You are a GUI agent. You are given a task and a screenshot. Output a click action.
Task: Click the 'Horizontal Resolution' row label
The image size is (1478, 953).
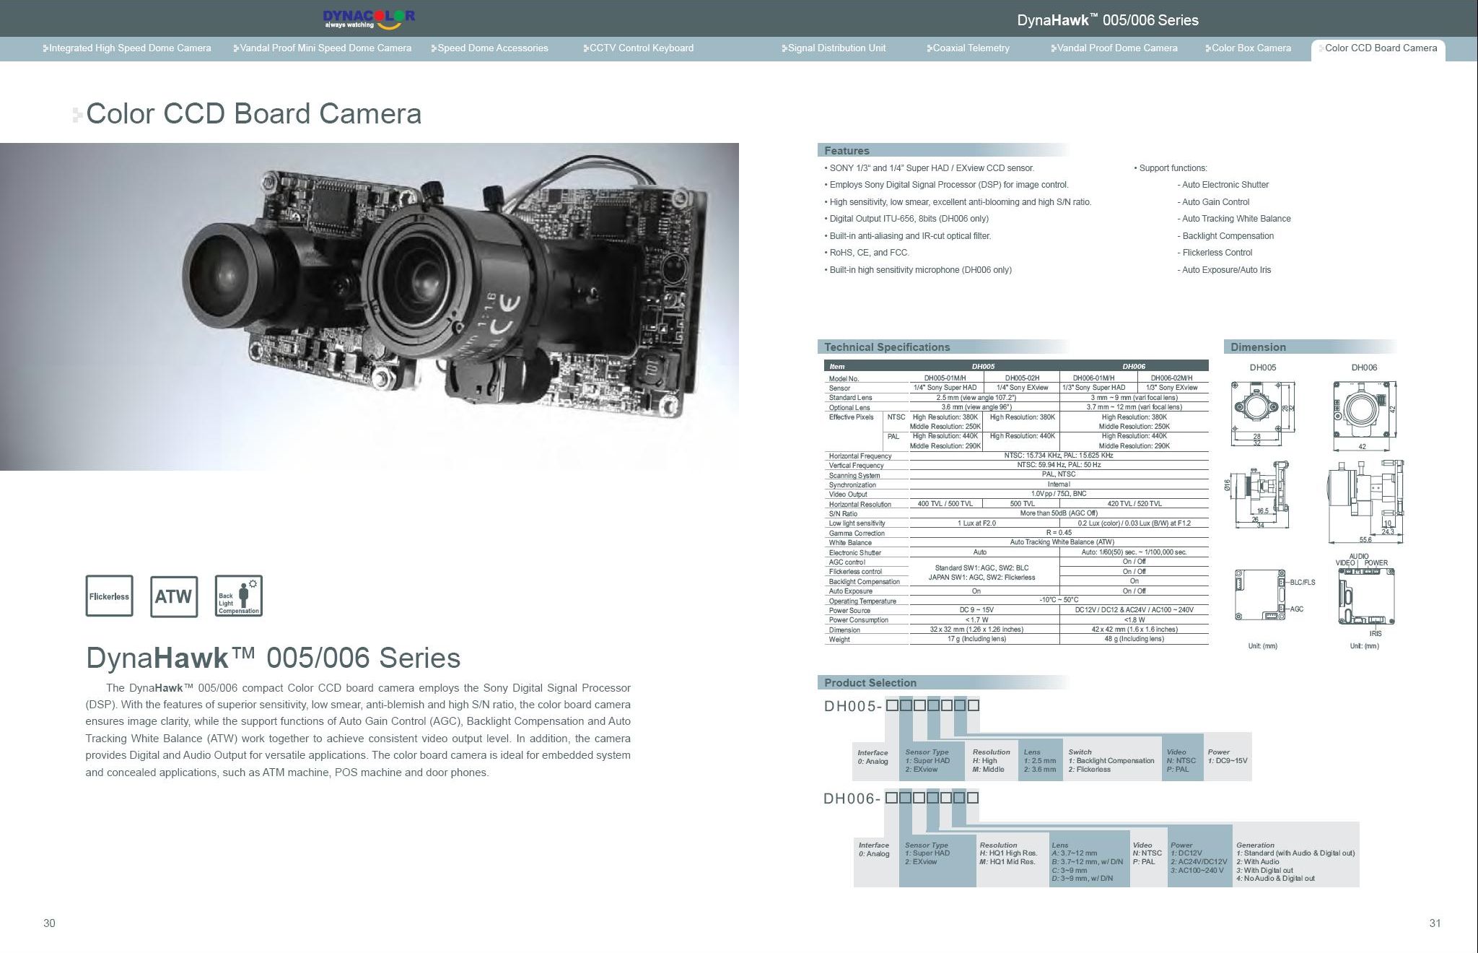tap(860, 504)
